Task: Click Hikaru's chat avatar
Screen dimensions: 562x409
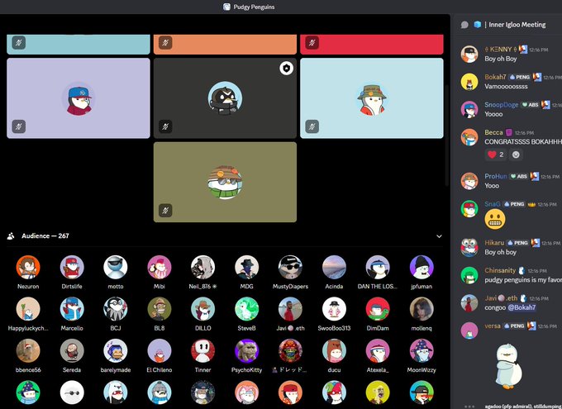Action: (x=469, y=248)
